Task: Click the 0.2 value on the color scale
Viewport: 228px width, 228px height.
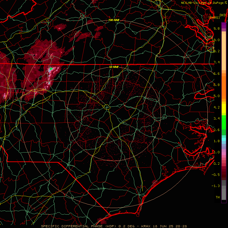Action: (217, 164)
